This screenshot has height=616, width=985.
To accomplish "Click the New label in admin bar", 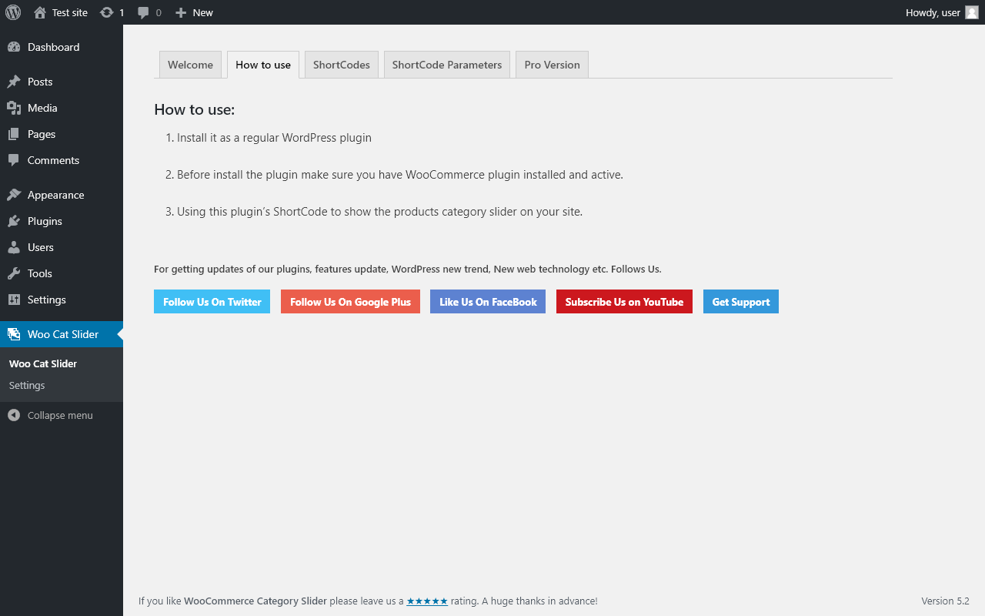I will tap(203, 12).
